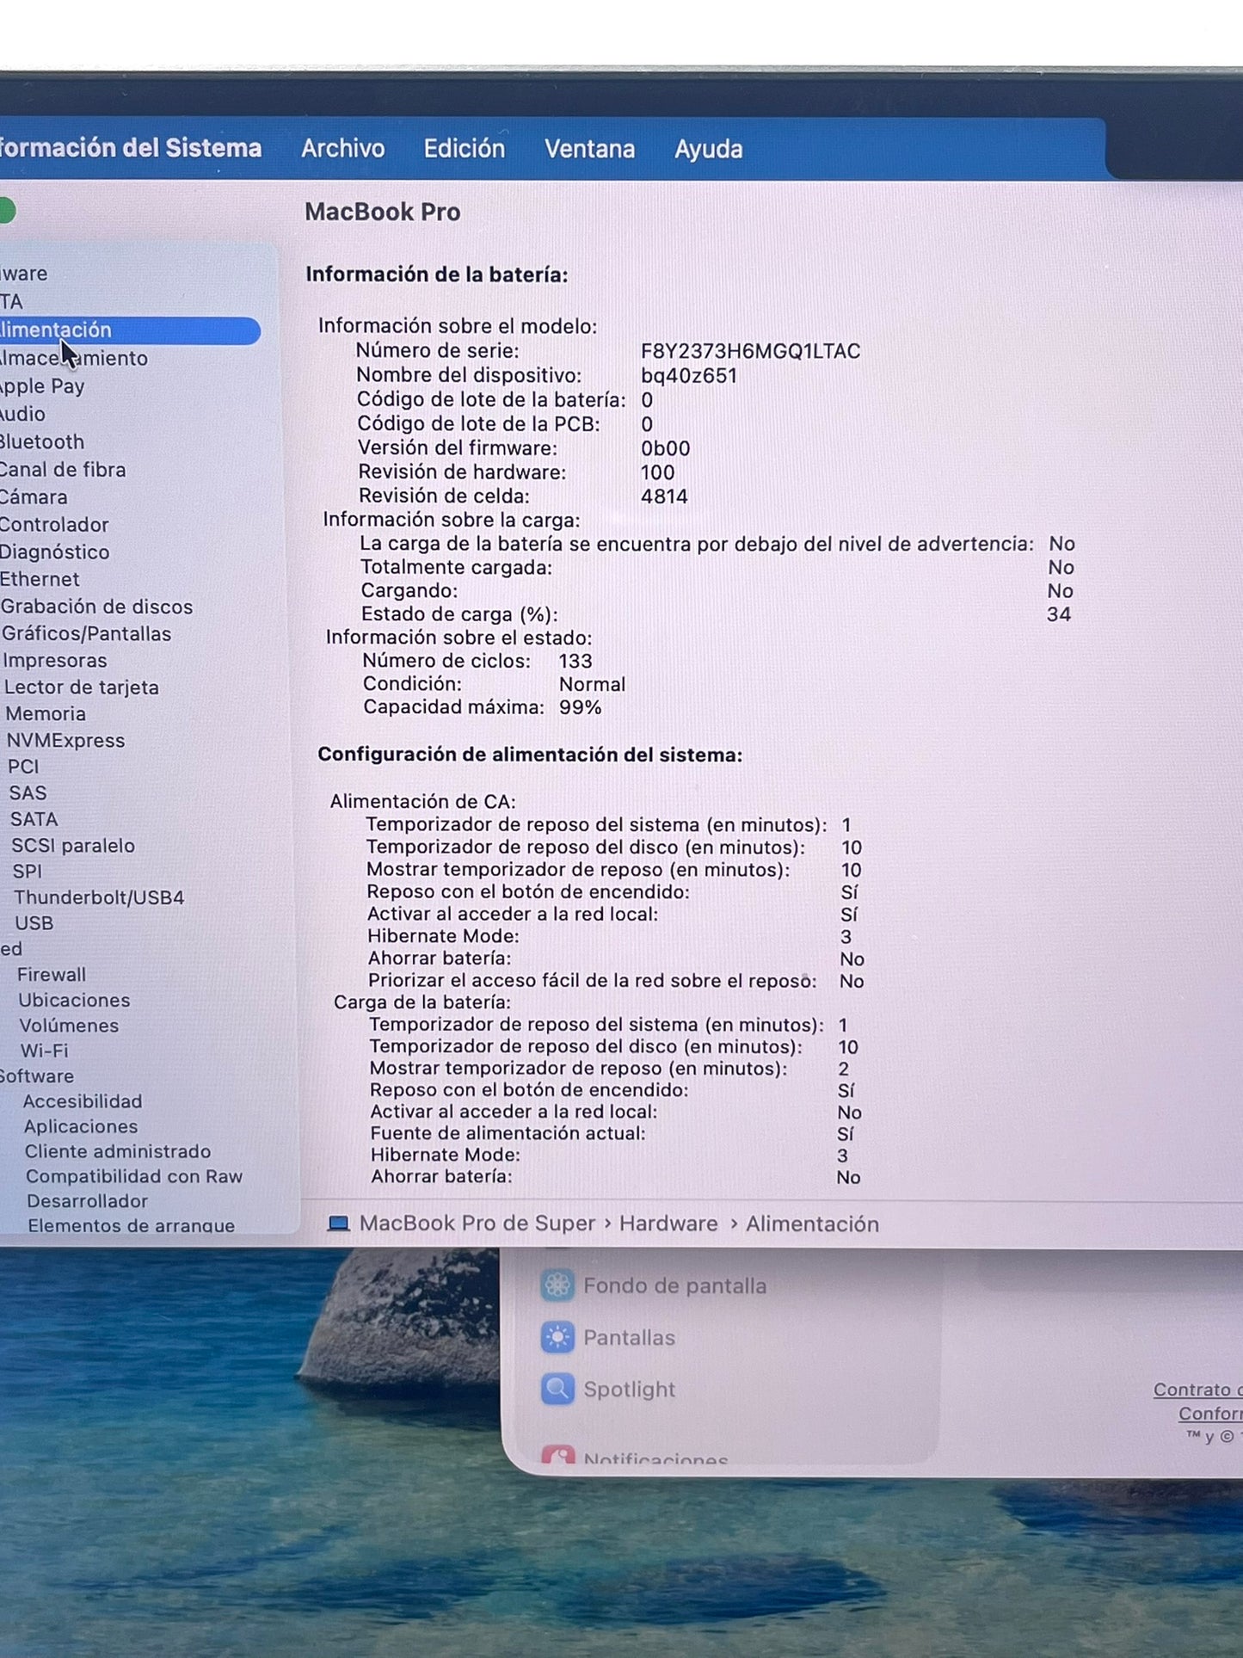This screenshot has height=1658, width=1243.
Task: Select Impresoras in the sidebar
Action: click(55, 660)
